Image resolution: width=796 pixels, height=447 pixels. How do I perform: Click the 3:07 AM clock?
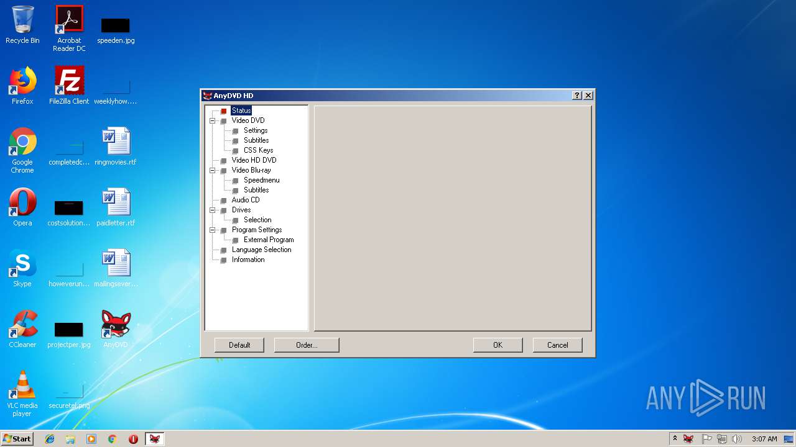[x=764, y=439]
